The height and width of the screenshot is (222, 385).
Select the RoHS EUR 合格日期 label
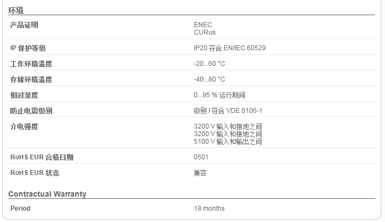pyautogui.click(x=42, y=157)
